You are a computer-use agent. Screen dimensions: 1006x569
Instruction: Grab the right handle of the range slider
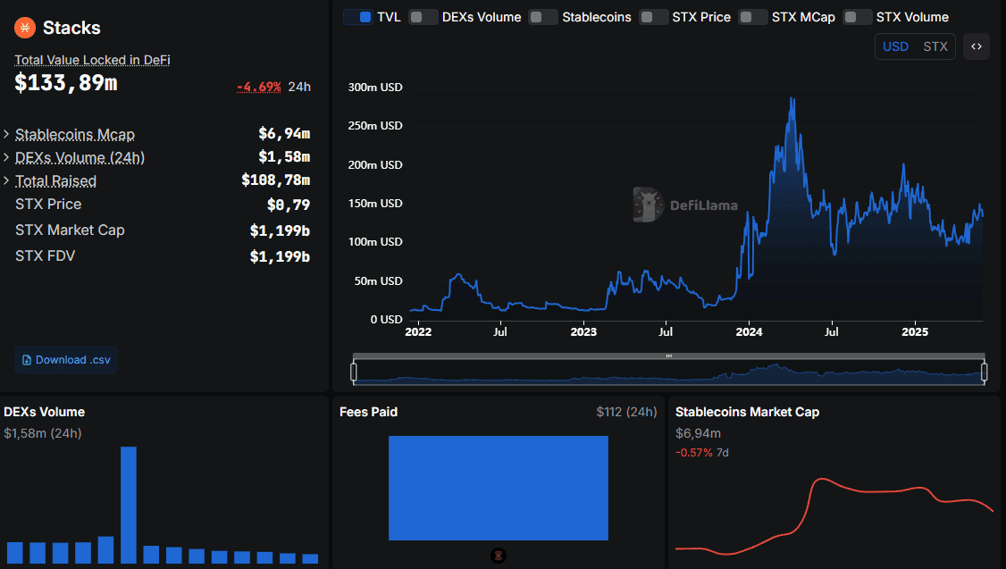pyautogui.click(x=985, y=372)
